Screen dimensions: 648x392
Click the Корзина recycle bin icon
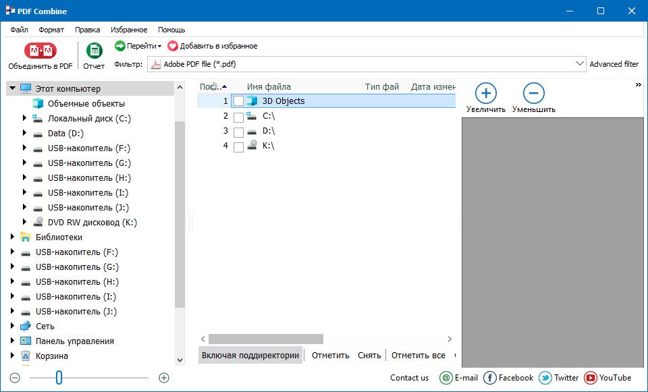(x=26, y=356)
